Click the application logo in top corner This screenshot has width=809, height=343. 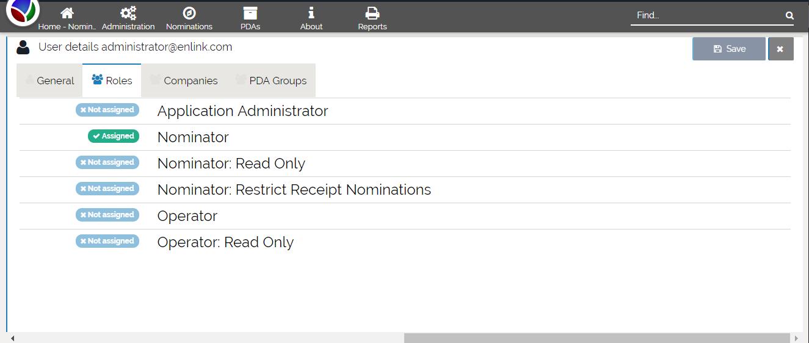tap(23, 11)
